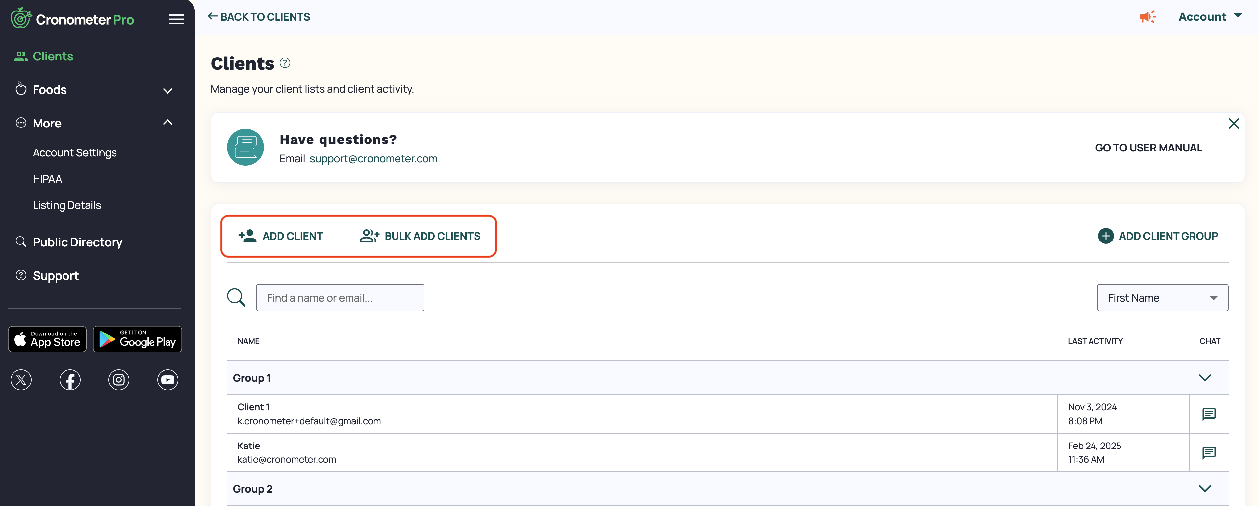Viewport: 1259px width, 506px height.
Task: Open the announcements megaphone icon
Action: tap(1147, 17)
